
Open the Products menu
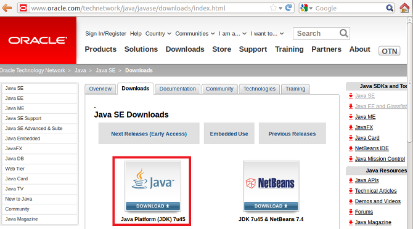point(100,49)
